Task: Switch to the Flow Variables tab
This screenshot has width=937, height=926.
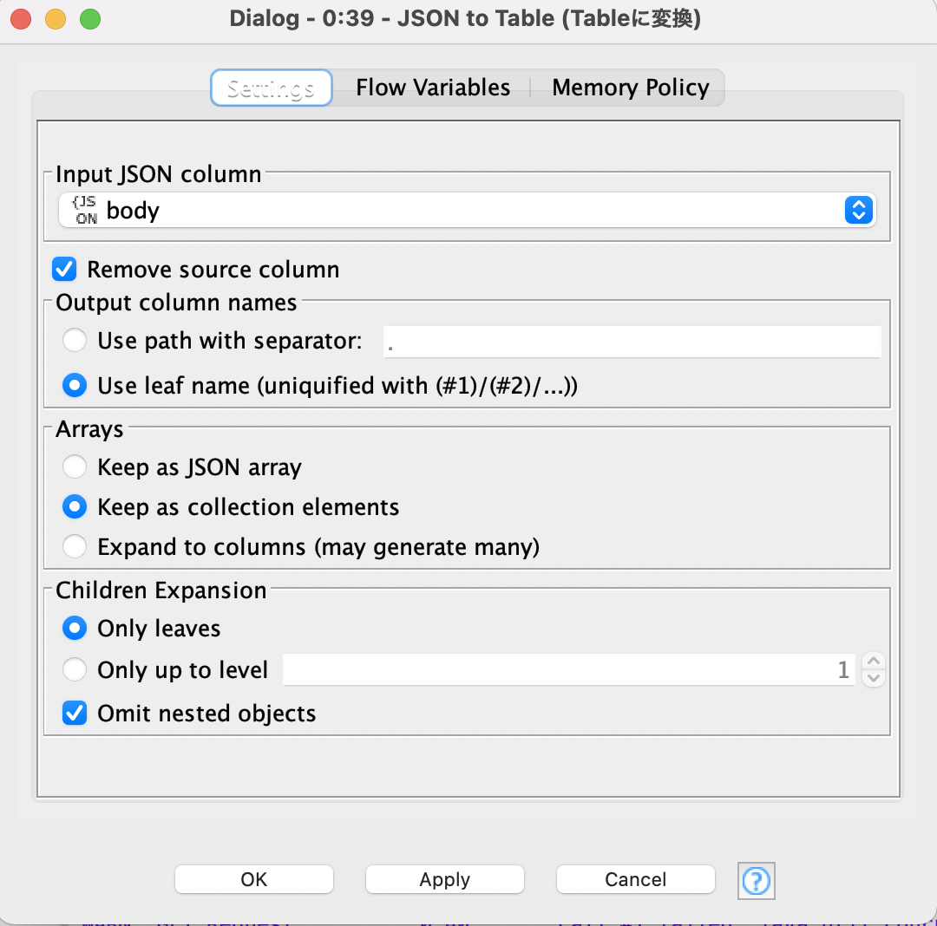Action: (x=433, y=88)
